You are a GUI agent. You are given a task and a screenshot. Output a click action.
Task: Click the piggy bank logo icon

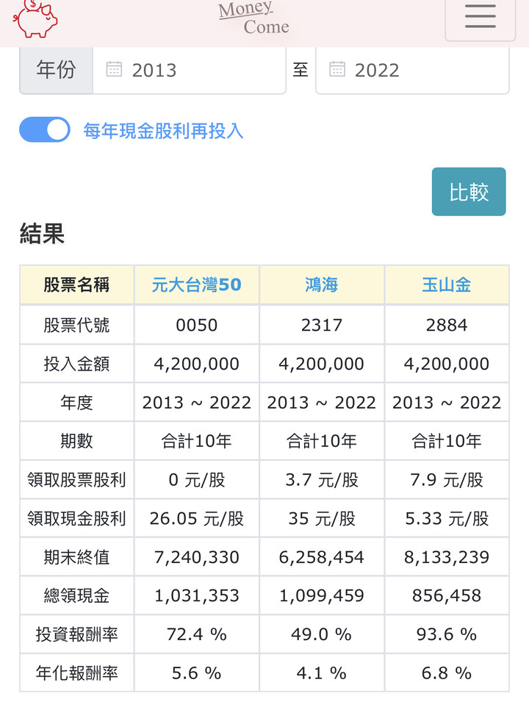[x=35, y=18]
